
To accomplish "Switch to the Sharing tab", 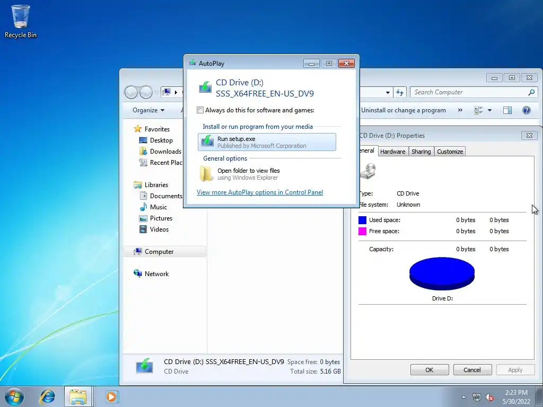I will [x=421, y=151].
